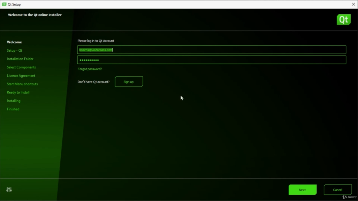Click 'Please log in to Qt Account' text

(96, 41)
